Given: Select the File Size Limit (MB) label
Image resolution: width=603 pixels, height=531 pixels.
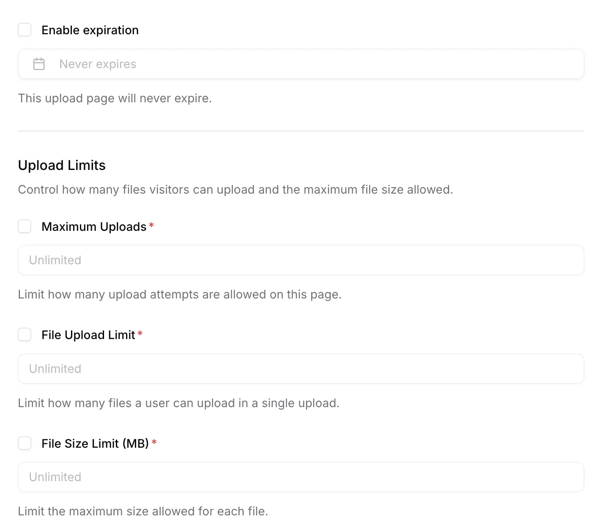Looking at the screenshot, I should pos(96,443).
